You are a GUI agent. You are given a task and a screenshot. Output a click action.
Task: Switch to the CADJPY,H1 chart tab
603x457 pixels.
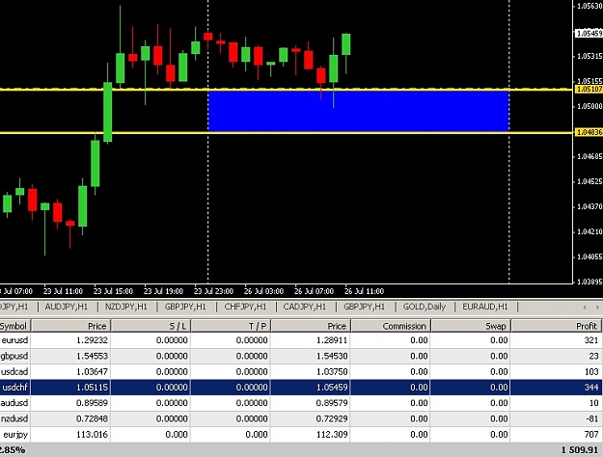click(x=305, y=307)
